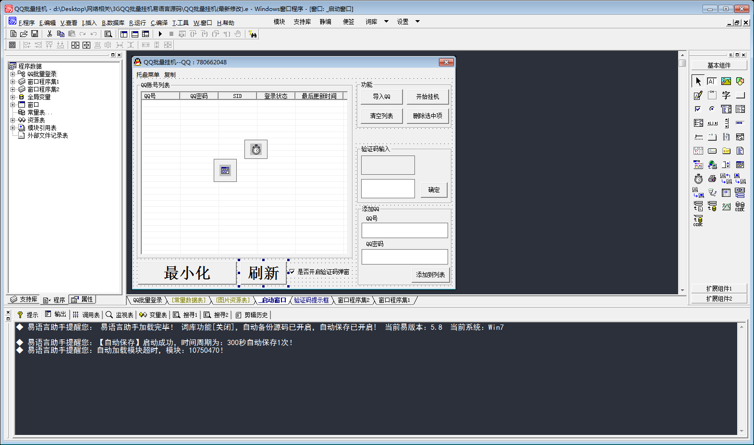Click the 确定 button
This screenshot has height=445, width=754.
pyautogui.click(x=434, y=190)
